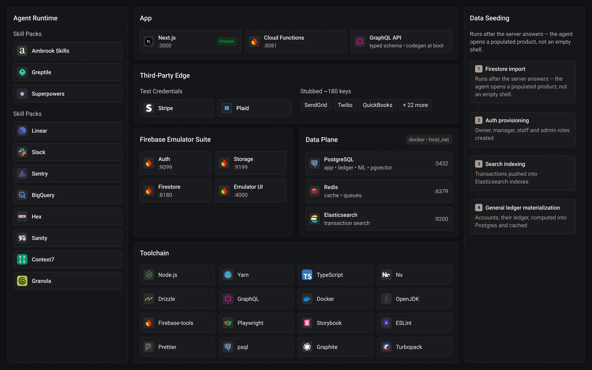592x370 pixels.
Task: Click the green Preview badge on Next.js
Action: coord(227,41)
